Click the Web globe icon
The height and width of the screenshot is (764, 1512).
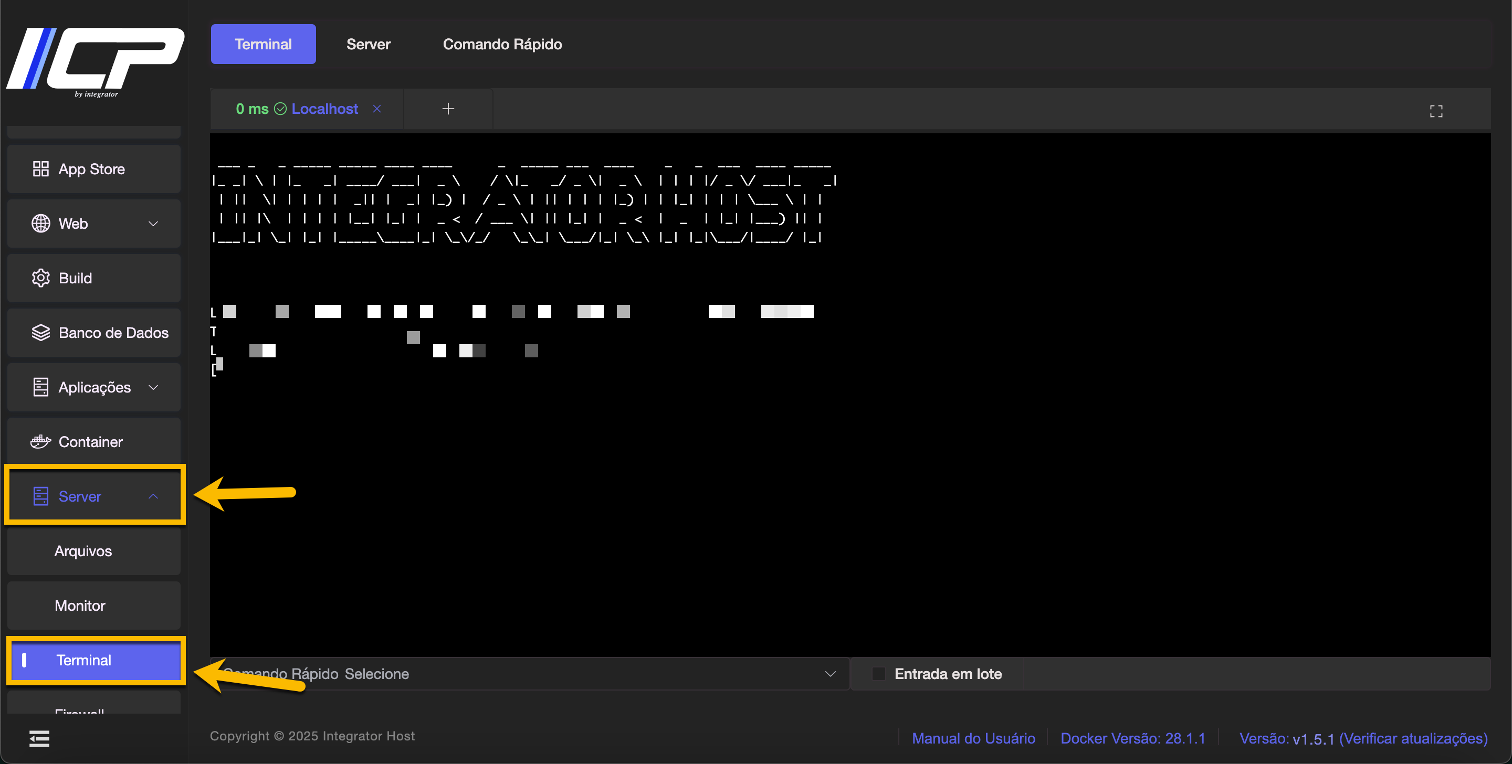click(40, 224)
